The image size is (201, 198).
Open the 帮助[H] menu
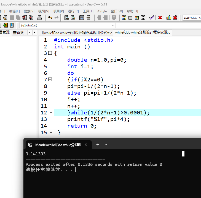coord(132,11)
